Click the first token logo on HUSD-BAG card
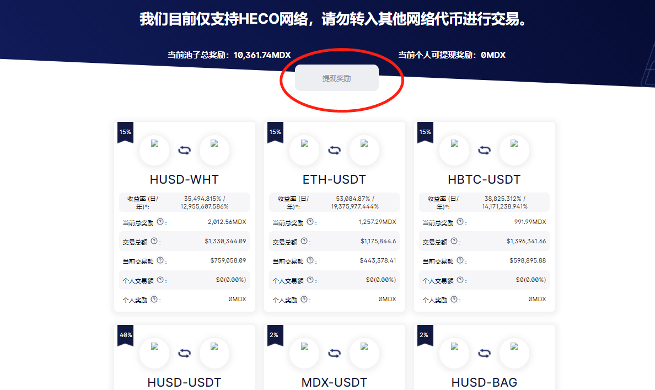The width and height of the screenshot is (655, 390). point(454,353)
